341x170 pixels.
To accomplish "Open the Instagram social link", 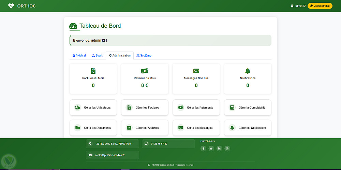I will tap(227, 149).
